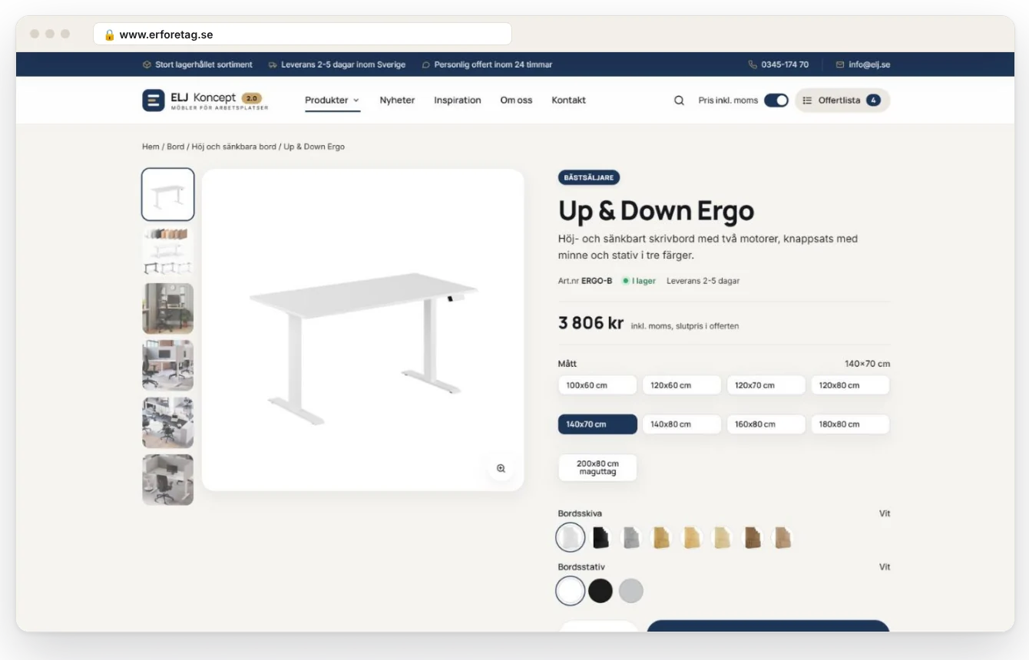Select size 180x80 cm
This screenshot has height=660, width=1029.
pyautogui.click(x=850, y=424)
